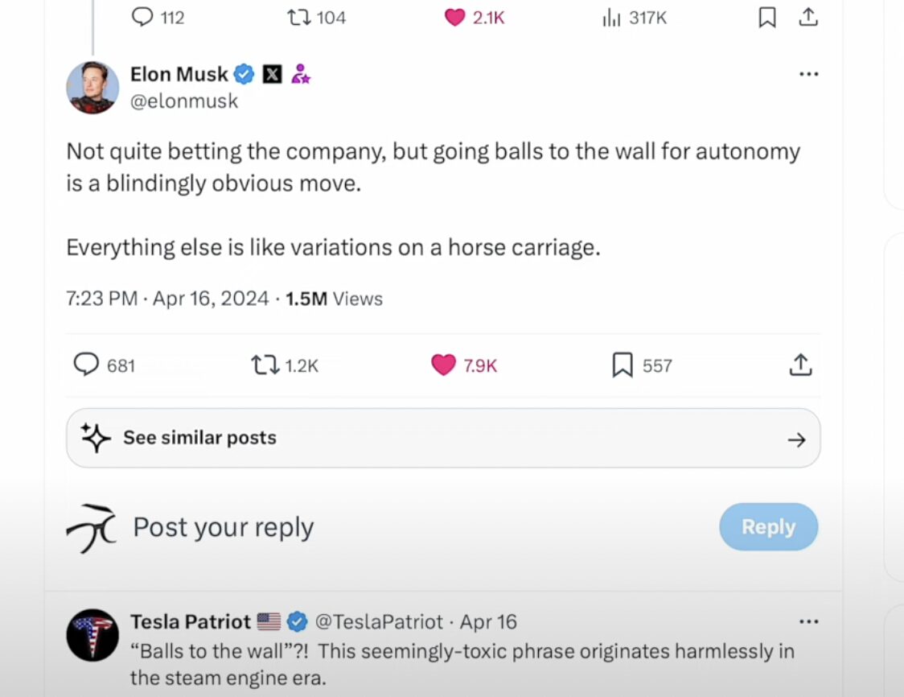The width and height of the screenshot is (904, 697).
Task: Bookmark the upper post
Action: point(767,17)
